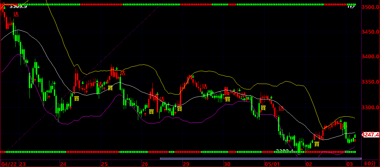This screenshot has width=380, height=167.
Task: Click the 60分 timeframe label
Action: [370, 163]
